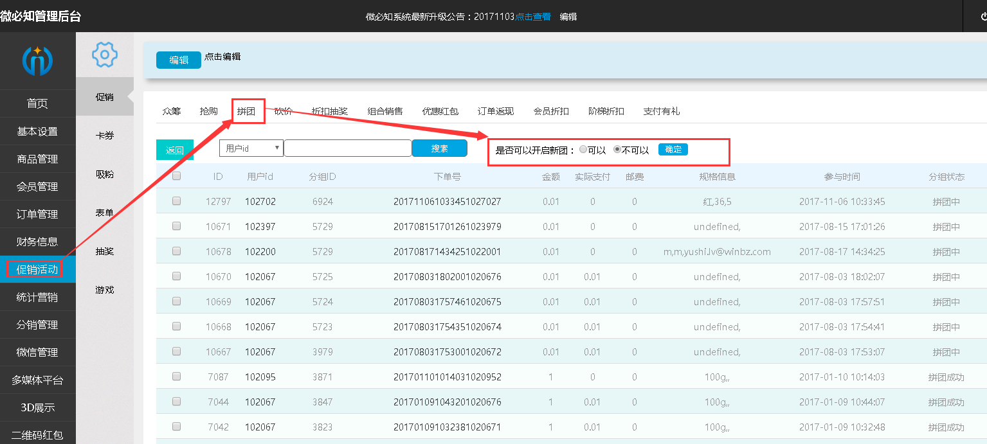This screenshot has height=444, width=987.
Task: Select the 不可以 radio button
Action: coord(617,150)
